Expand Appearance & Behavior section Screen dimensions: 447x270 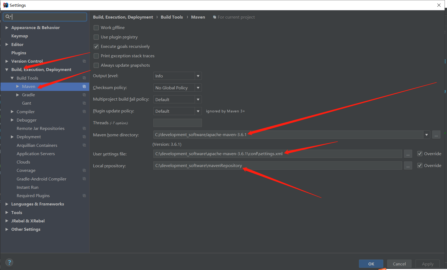pos(7,28)
